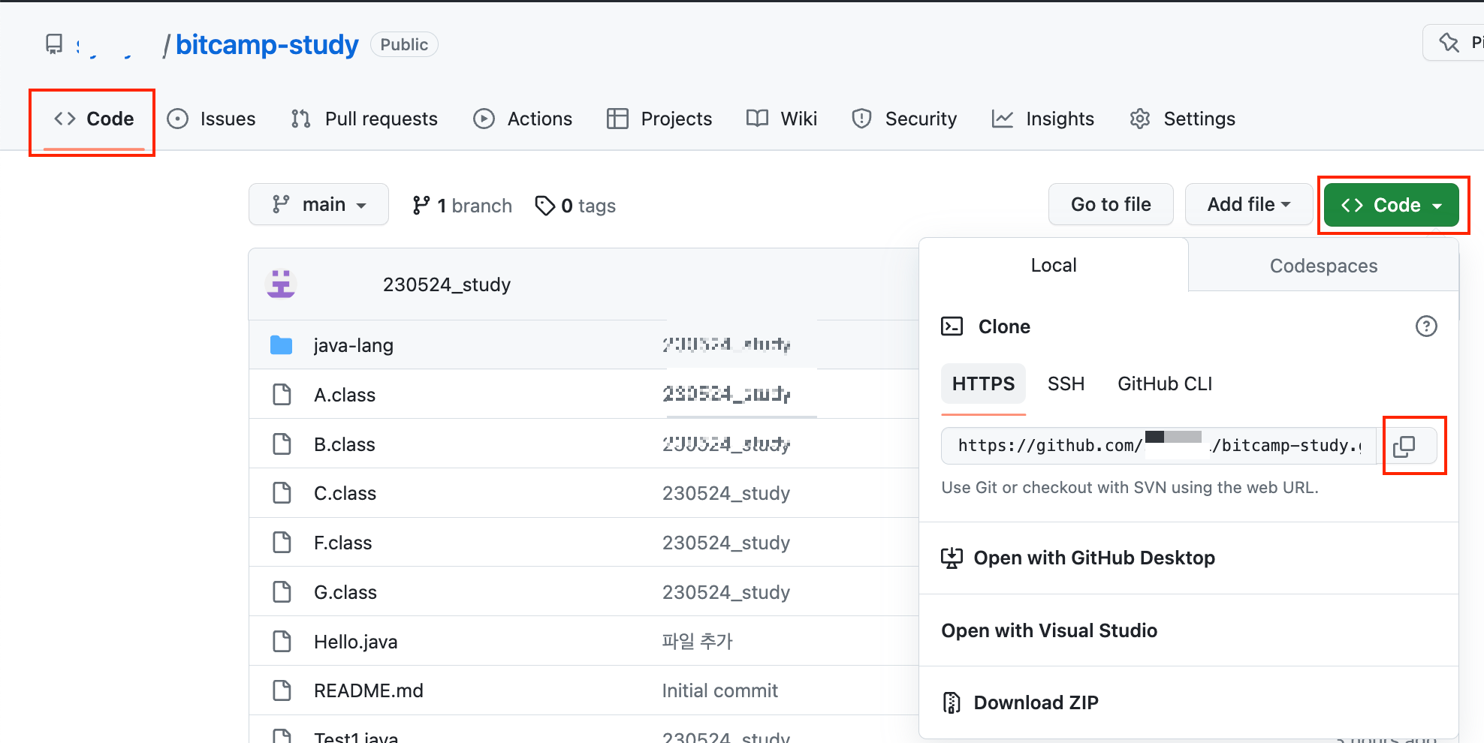The height and width of the screenshot is (743, 1484).
Task: Click the java-lang folder icon
Action: click(x=281, y=345)
